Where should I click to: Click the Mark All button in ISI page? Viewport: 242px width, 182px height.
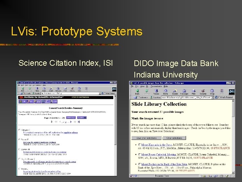71,118
